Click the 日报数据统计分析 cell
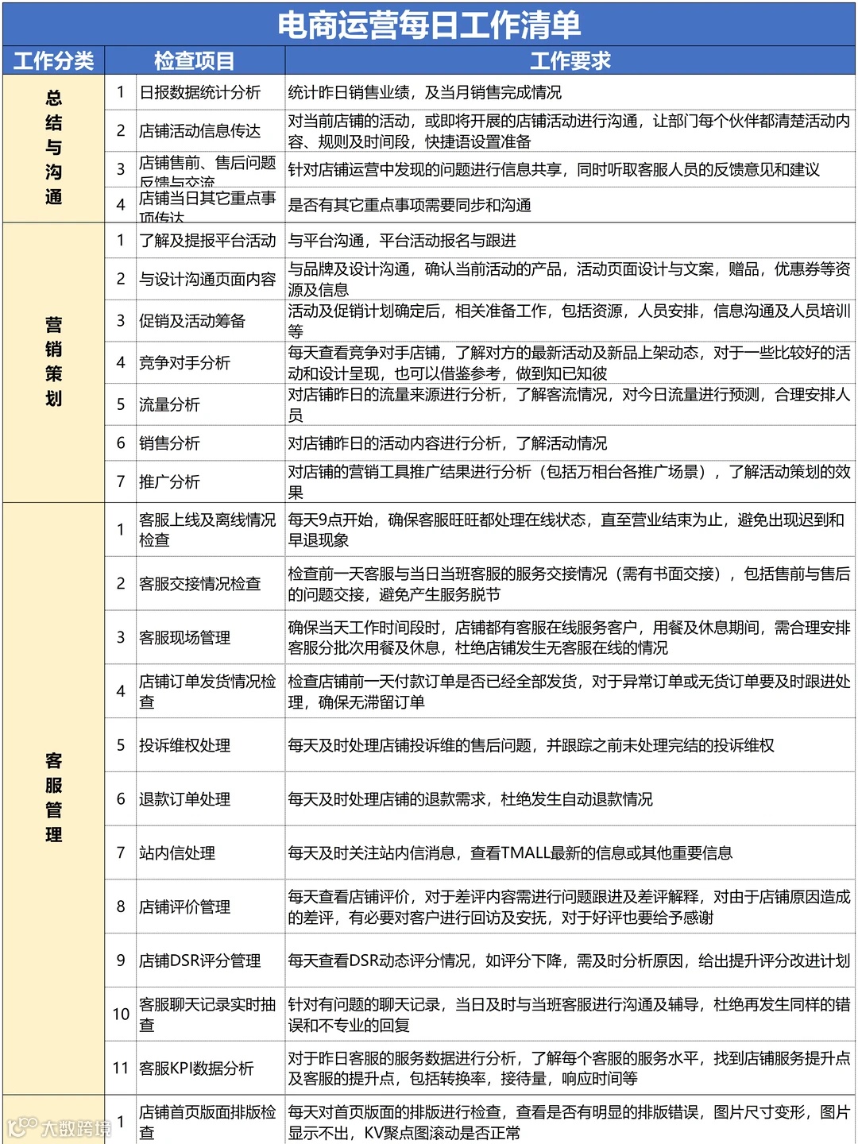Image resolution: width=858 pixels, height=1144 pixels. [211, 92]
